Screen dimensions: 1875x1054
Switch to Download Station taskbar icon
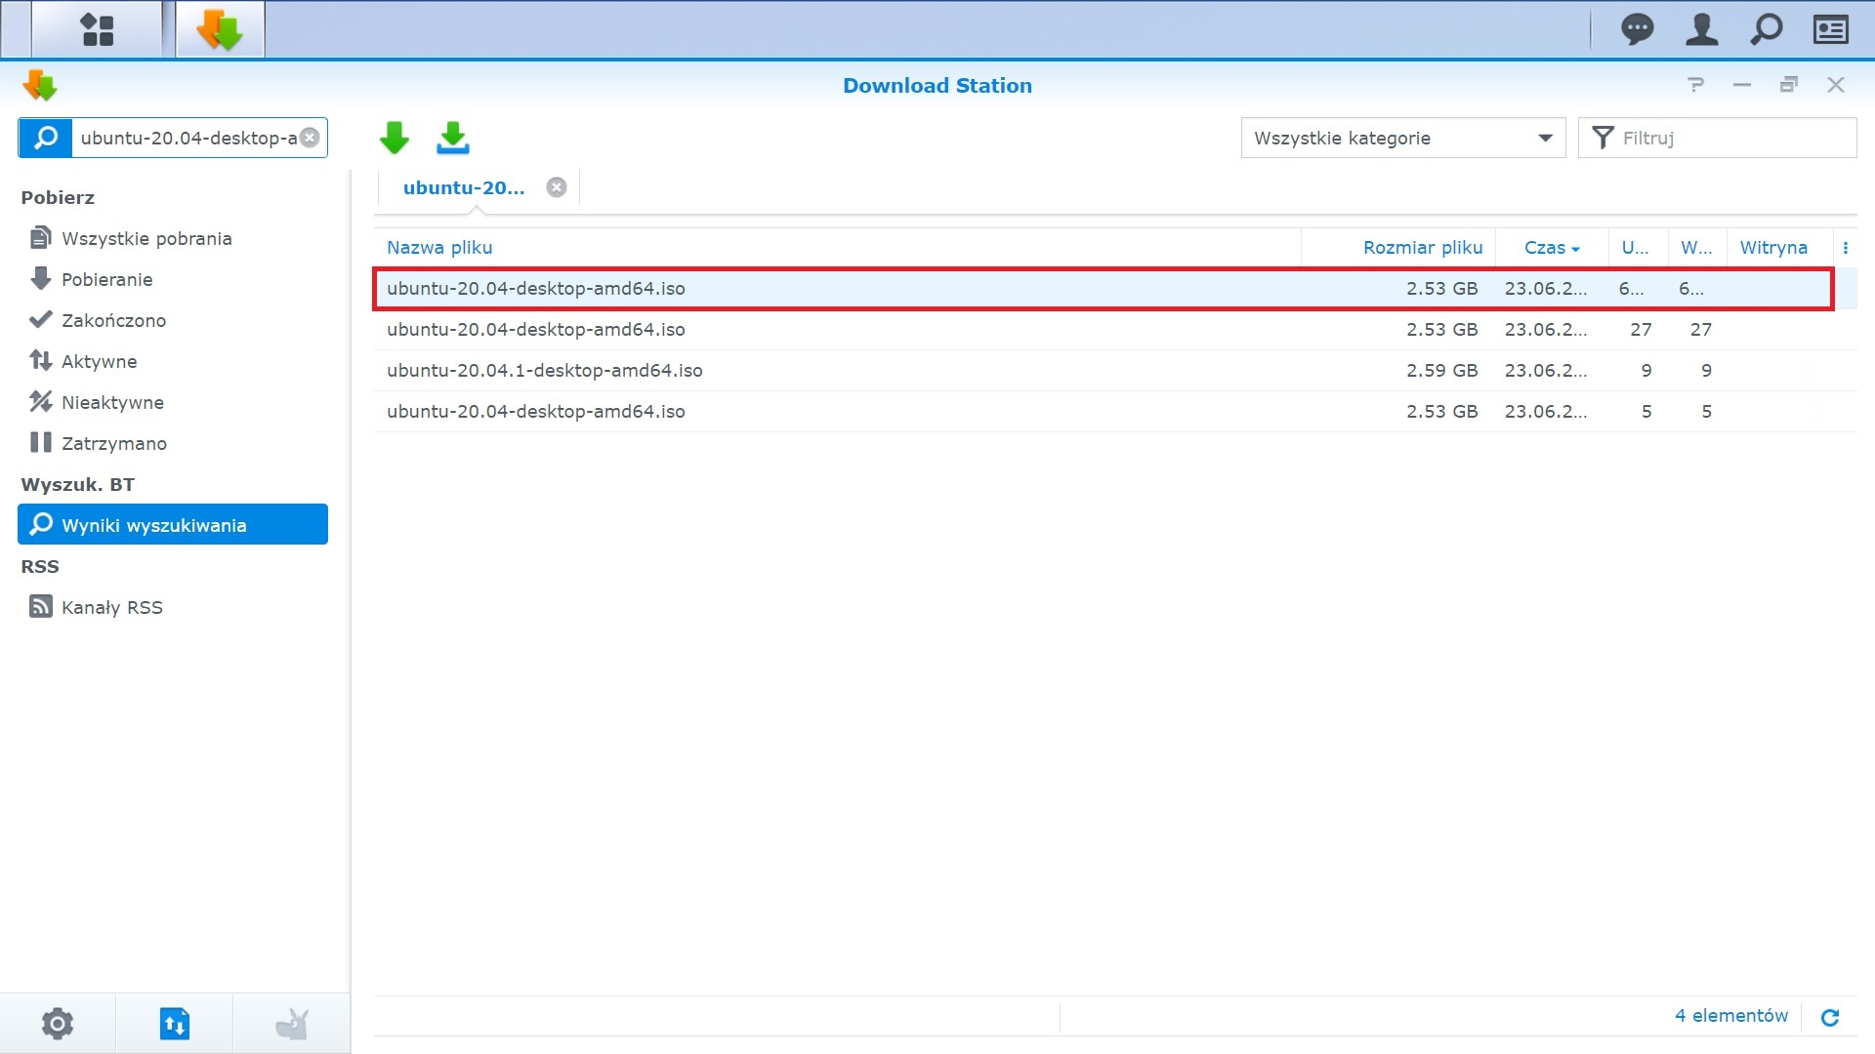coord(220,29)
